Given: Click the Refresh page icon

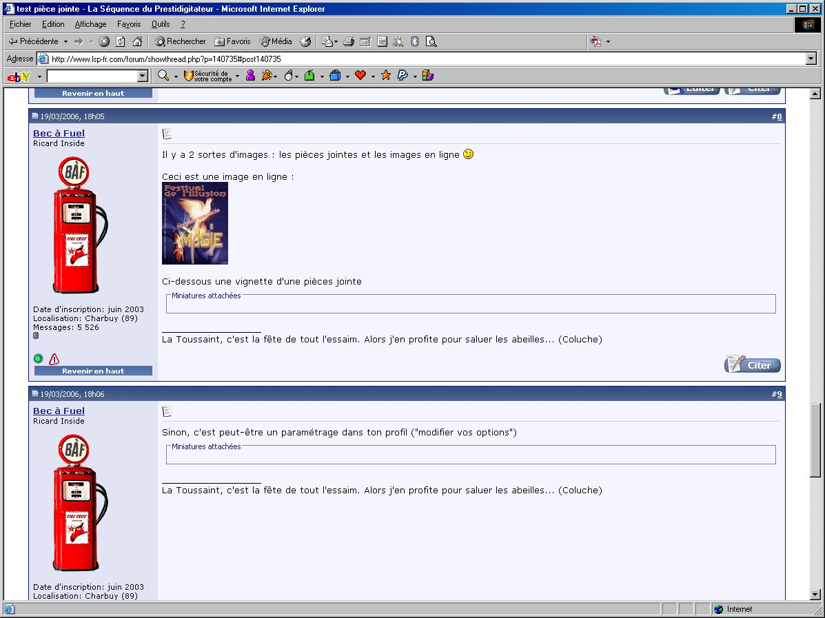Looking at the screenshot, I should [121, 41].
